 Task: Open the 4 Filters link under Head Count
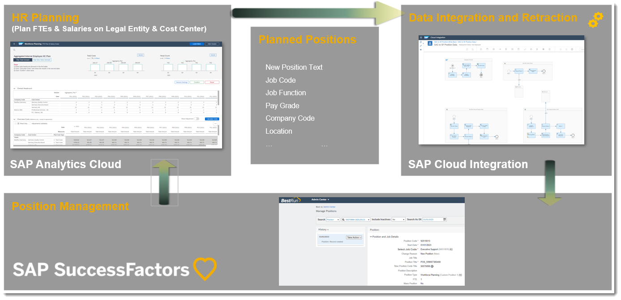click(167, 58)
